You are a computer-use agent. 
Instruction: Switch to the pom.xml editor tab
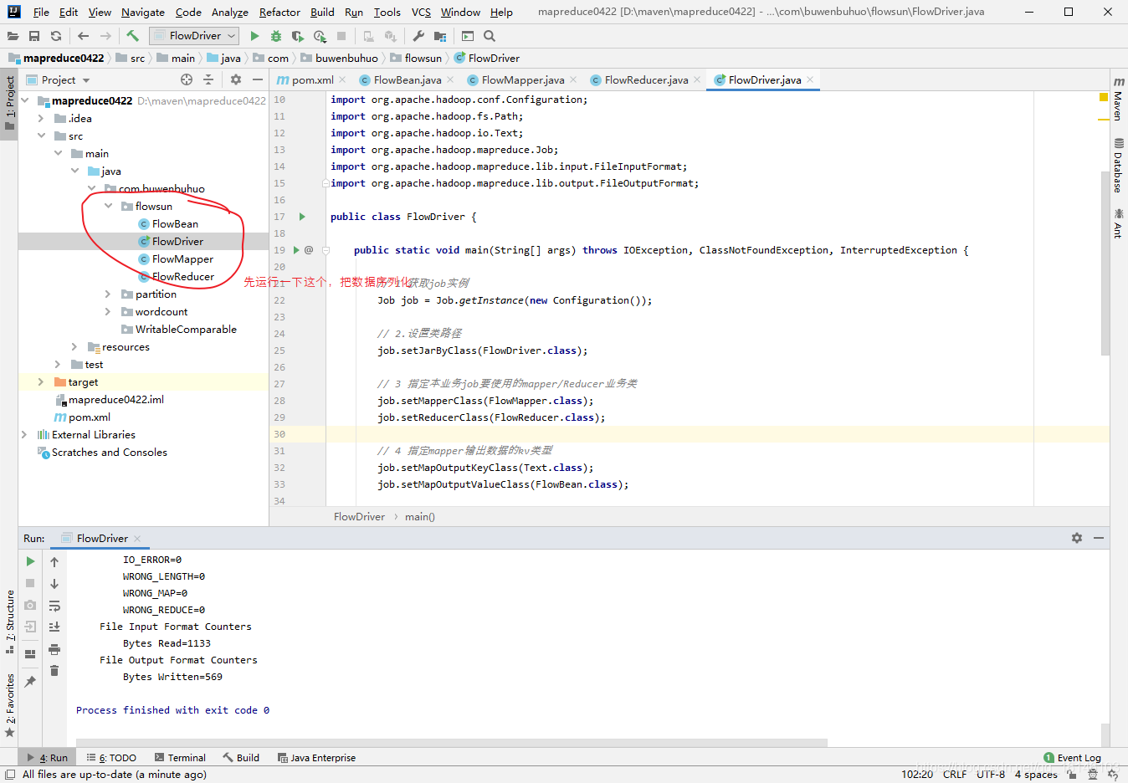click(x=312, y=79)
